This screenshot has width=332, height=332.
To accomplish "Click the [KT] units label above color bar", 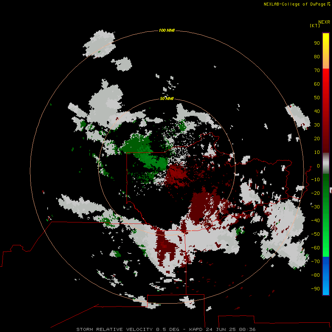I will point(315,25).
